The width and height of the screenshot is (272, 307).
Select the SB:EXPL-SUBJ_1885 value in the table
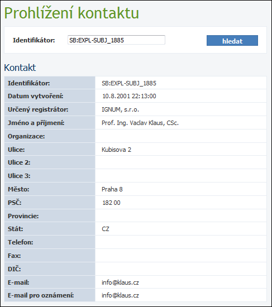click(129, 83)
